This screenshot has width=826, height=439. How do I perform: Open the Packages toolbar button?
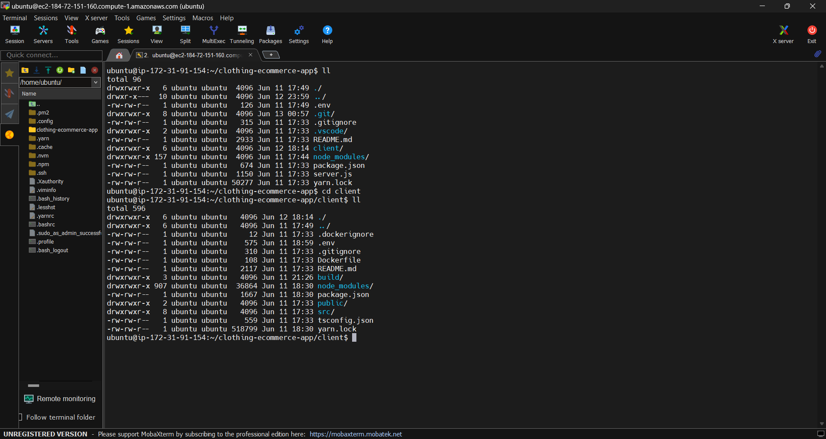pyautogui.click(x=270, y=34)
